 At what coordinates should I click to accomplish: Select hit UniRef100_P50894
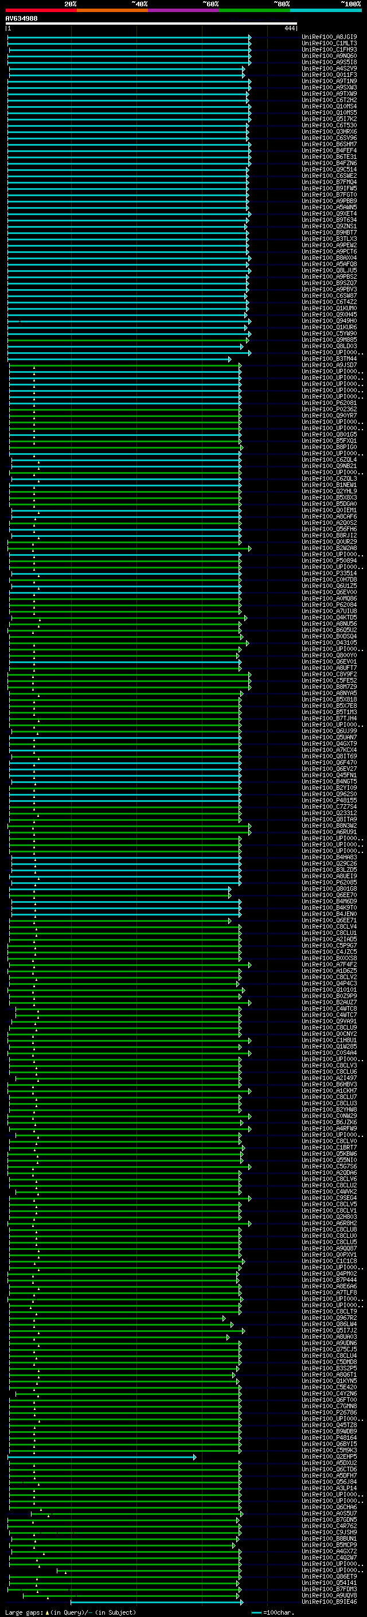(x=329, y=560)
